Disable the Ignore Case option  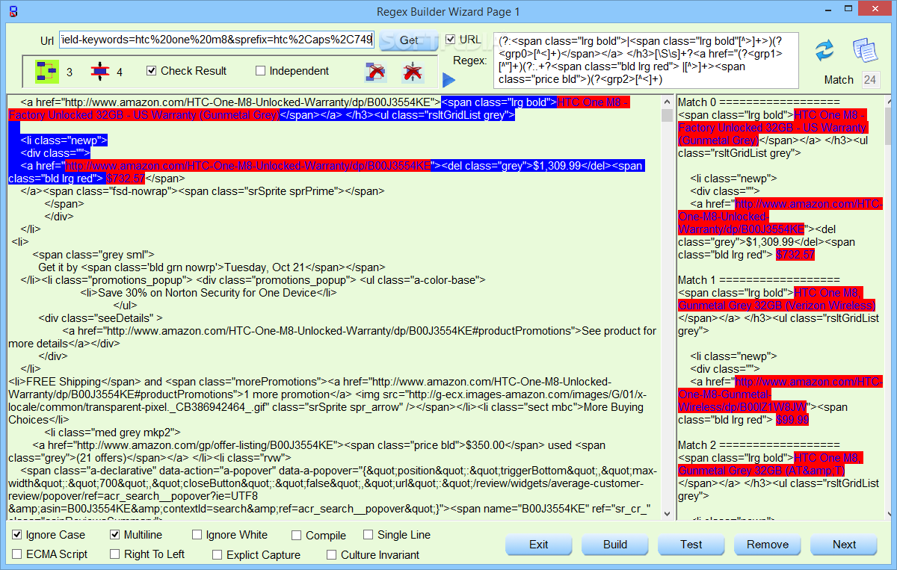[17, 535]
